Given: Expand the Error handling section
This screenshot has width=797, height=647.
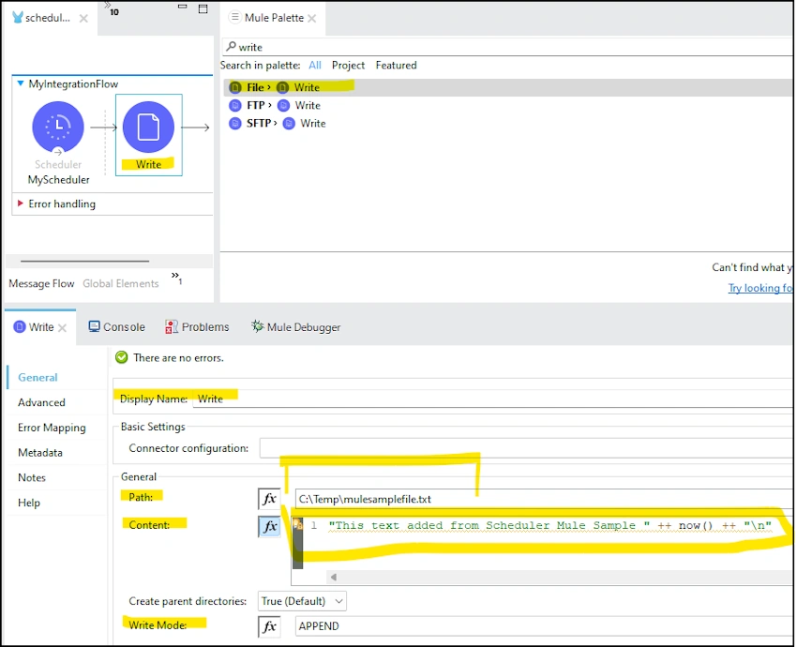Looking at the screenshot, I should tap(21, 203).
